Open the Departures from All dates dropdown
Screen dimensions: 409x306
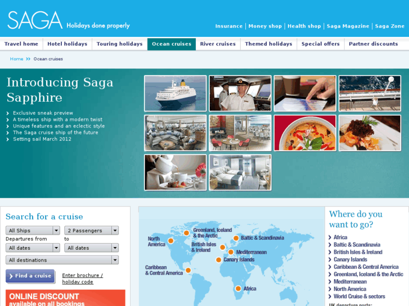[33, 248]
